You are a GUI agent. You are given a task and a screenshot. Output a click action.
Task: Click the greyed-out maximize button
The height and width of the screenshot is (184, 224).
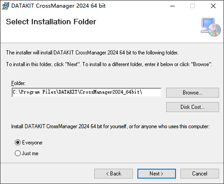[x=193, y=6]
